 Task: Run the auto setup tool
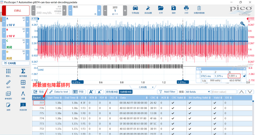148,10
